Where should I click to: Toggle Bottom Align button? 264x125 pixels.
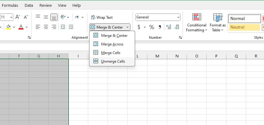click(x=54, y=17)
